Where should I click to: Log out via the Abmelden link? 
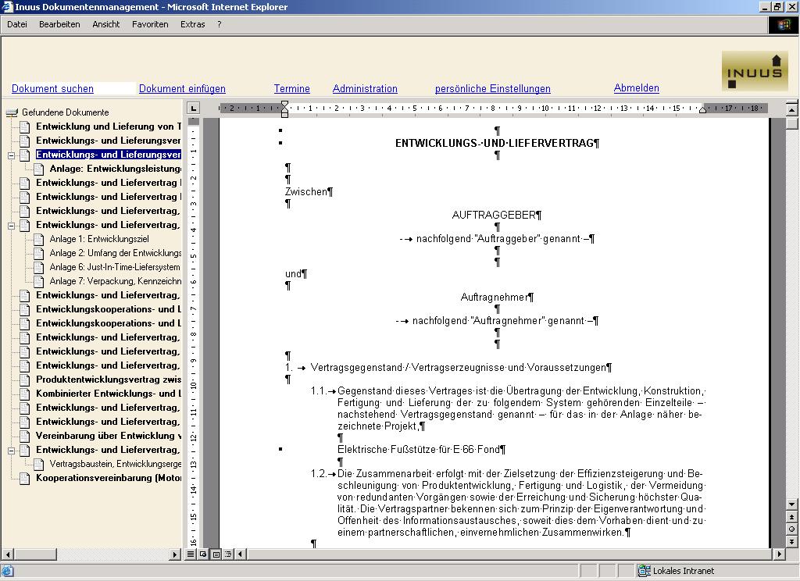636,87
